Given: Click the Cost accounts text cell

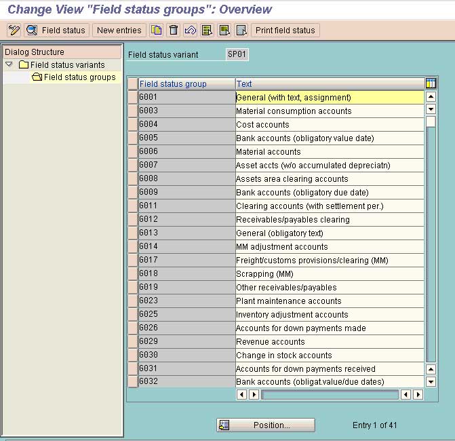Looking at the screenshot, I should click(330, 125).
